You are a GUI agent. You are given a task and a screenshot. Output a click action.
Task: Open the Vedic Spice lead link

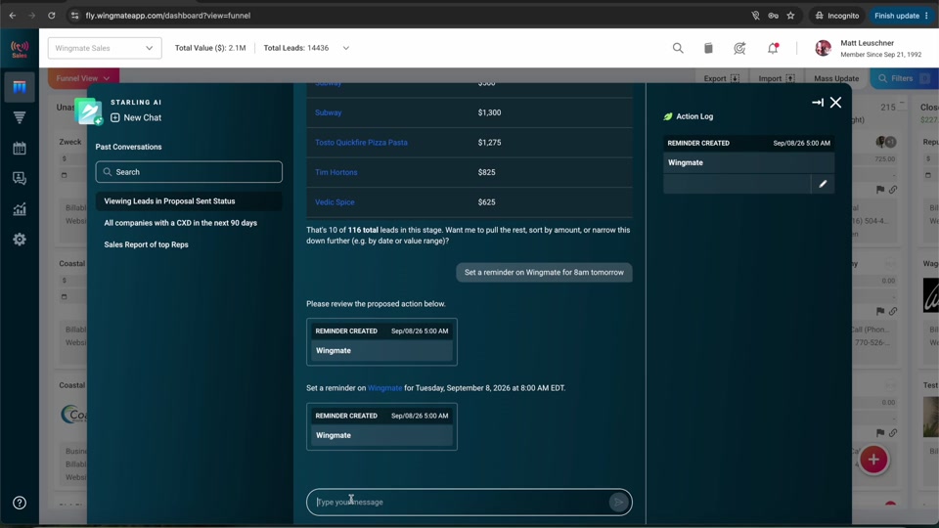click(x=335, y=202)
